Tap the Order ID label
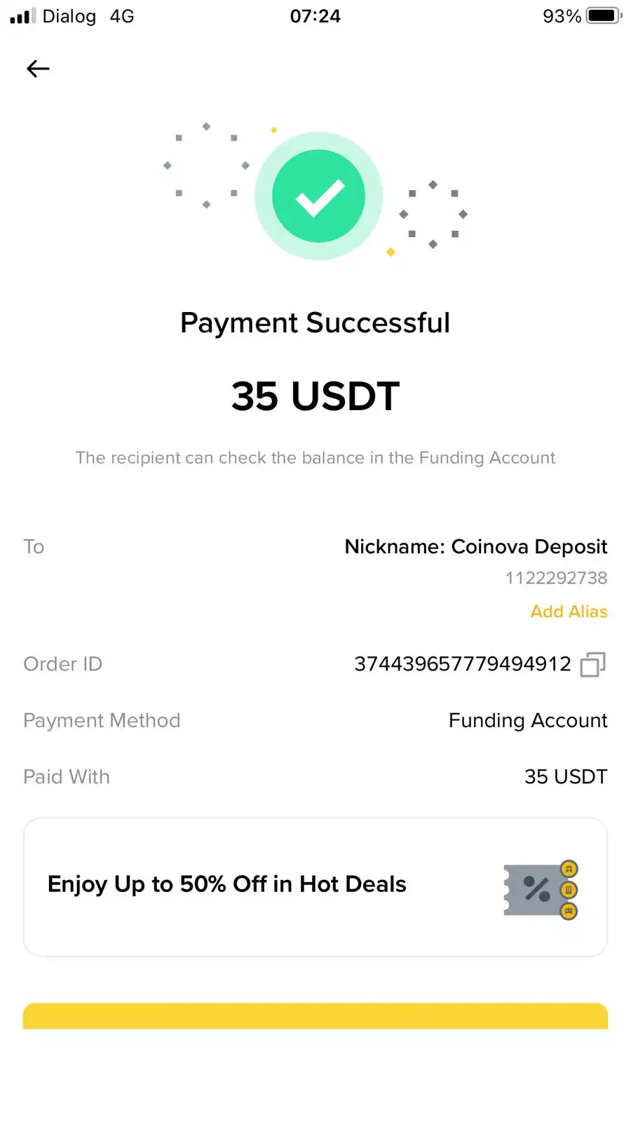The width and height of the screenshot is (631, 1122). 63,664
